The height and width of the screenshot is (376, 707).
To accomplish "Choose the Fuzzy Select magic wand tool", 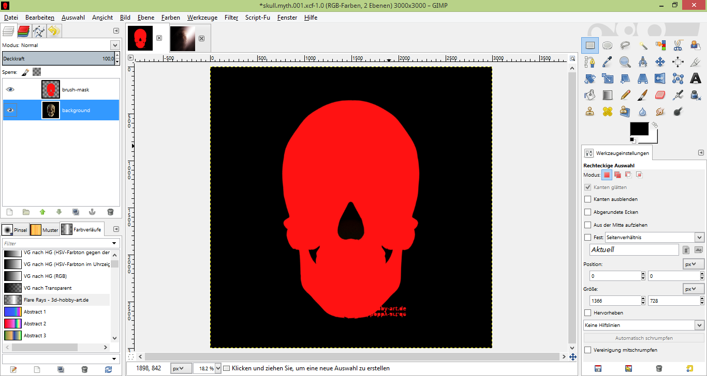I will point(643,45).
